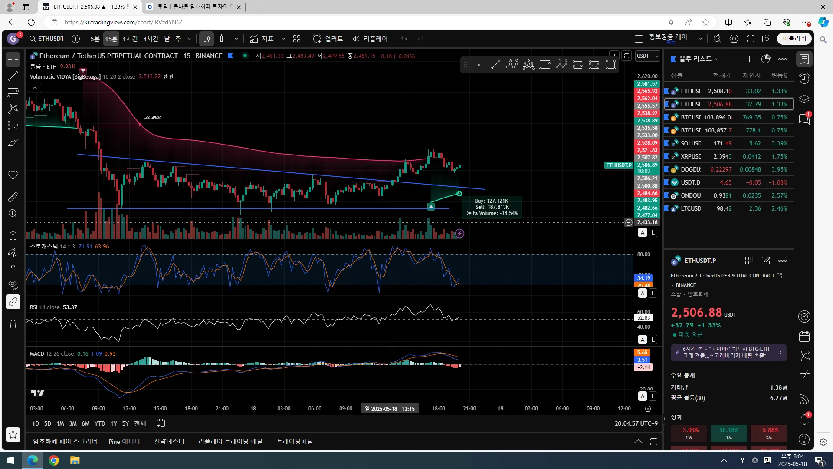Open the Pine 에디터 tab

124,442
